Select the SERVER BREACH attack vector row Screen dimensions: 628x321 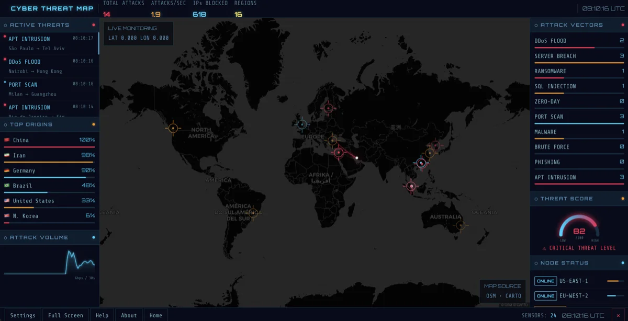579,57
